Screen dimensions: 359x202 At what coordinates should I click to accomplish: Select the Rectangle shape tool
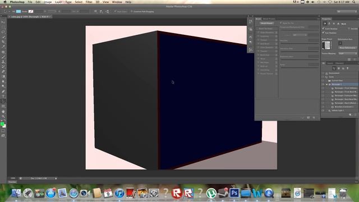3,106
